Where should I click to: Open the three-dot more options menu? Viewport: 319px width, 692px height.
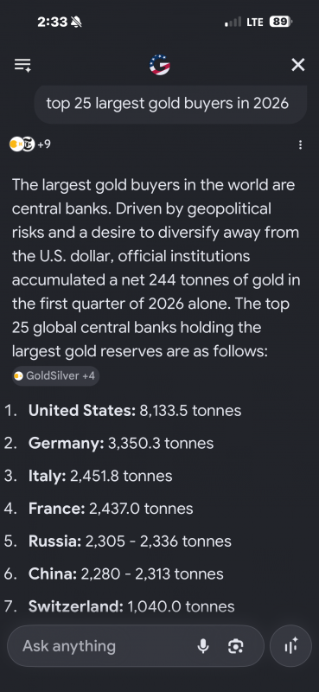pos(301,144)
